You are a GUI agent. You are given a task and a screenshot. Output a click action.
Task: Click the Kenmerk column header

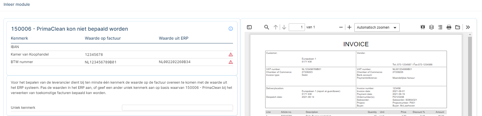pyautogui.click(x=19, y=38)
